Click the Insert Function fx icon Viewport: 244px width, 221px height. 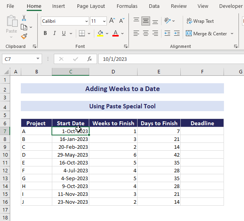click(90, 59)
